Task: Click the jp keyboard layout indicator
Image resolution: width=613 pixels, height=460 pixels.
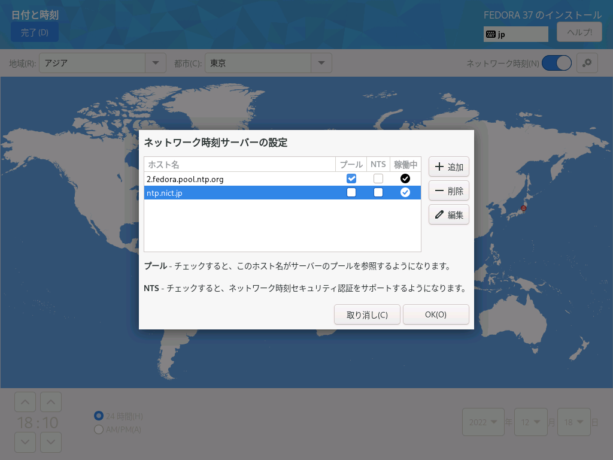Action: tap(515, 34)
